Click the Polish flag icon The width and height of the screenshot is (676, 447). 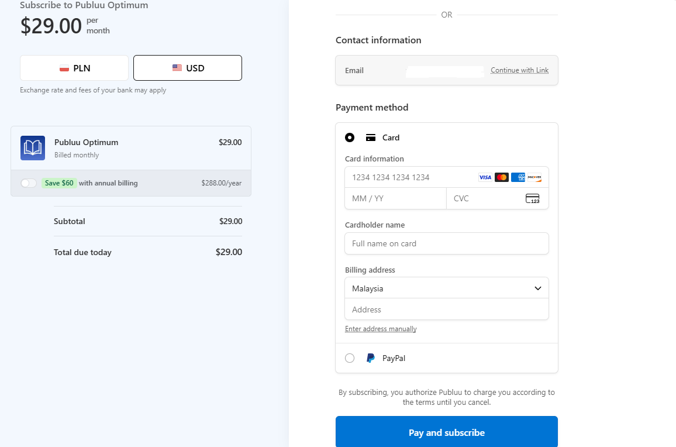click(64, 68)
